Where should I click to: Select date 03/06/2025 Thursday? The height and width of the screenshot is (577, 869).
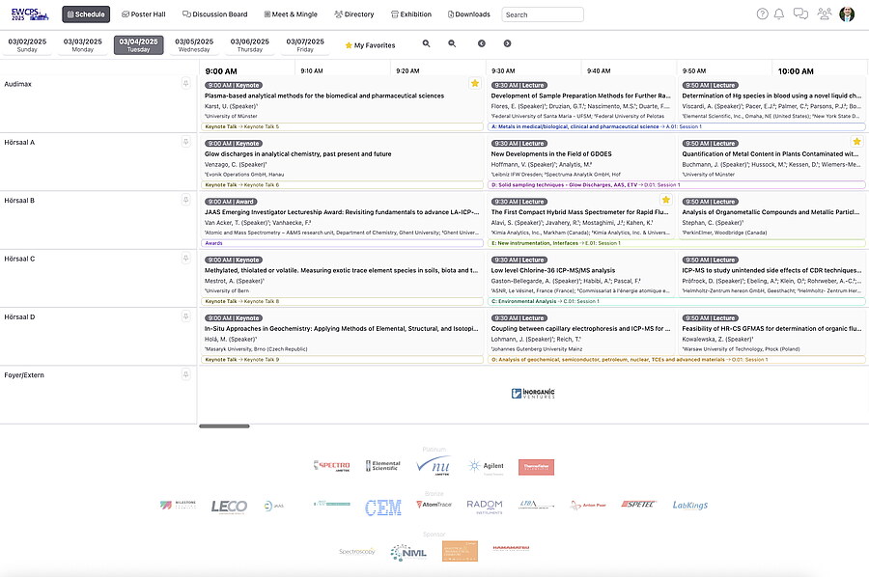[x=250, y=44]
